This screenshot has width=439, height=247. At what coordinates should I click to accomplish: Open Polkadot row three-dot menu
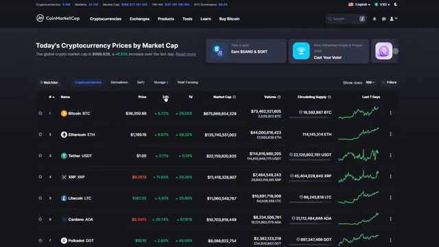[390, 240]
